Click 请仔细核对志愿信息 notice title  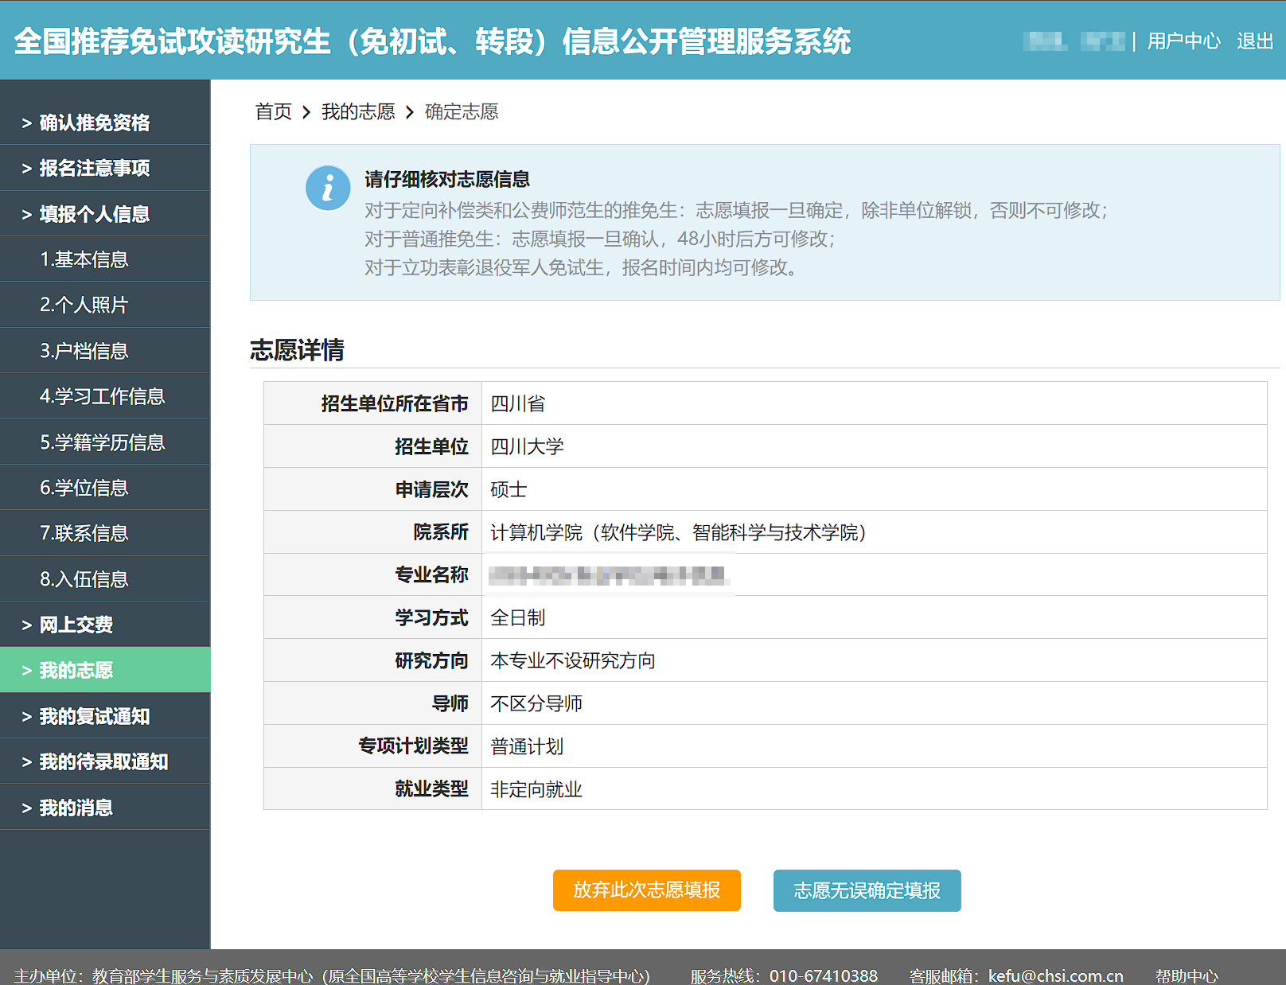click(x=447, y=179)
